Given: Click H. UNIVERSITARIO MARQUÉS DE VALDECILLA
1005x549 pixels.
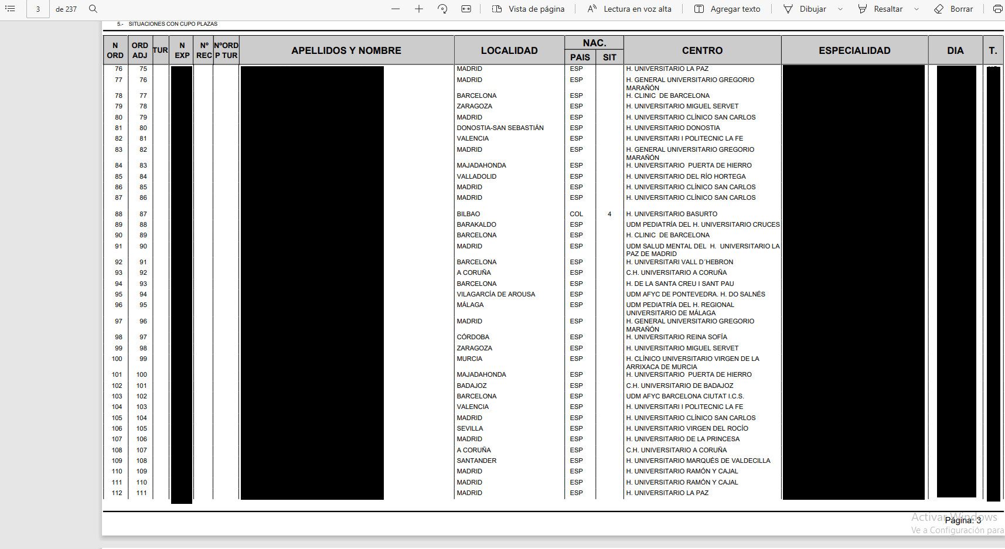Looking at the screenshot, I should point(698,461).
